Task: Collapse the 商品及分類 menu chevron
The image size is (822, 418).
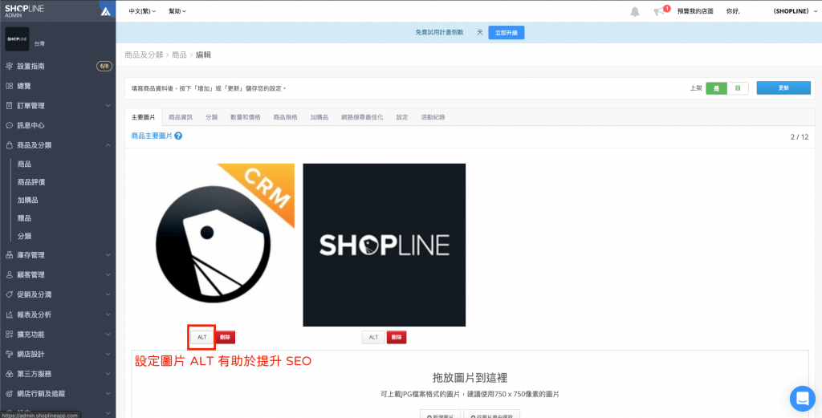Action: pos(108,145)
